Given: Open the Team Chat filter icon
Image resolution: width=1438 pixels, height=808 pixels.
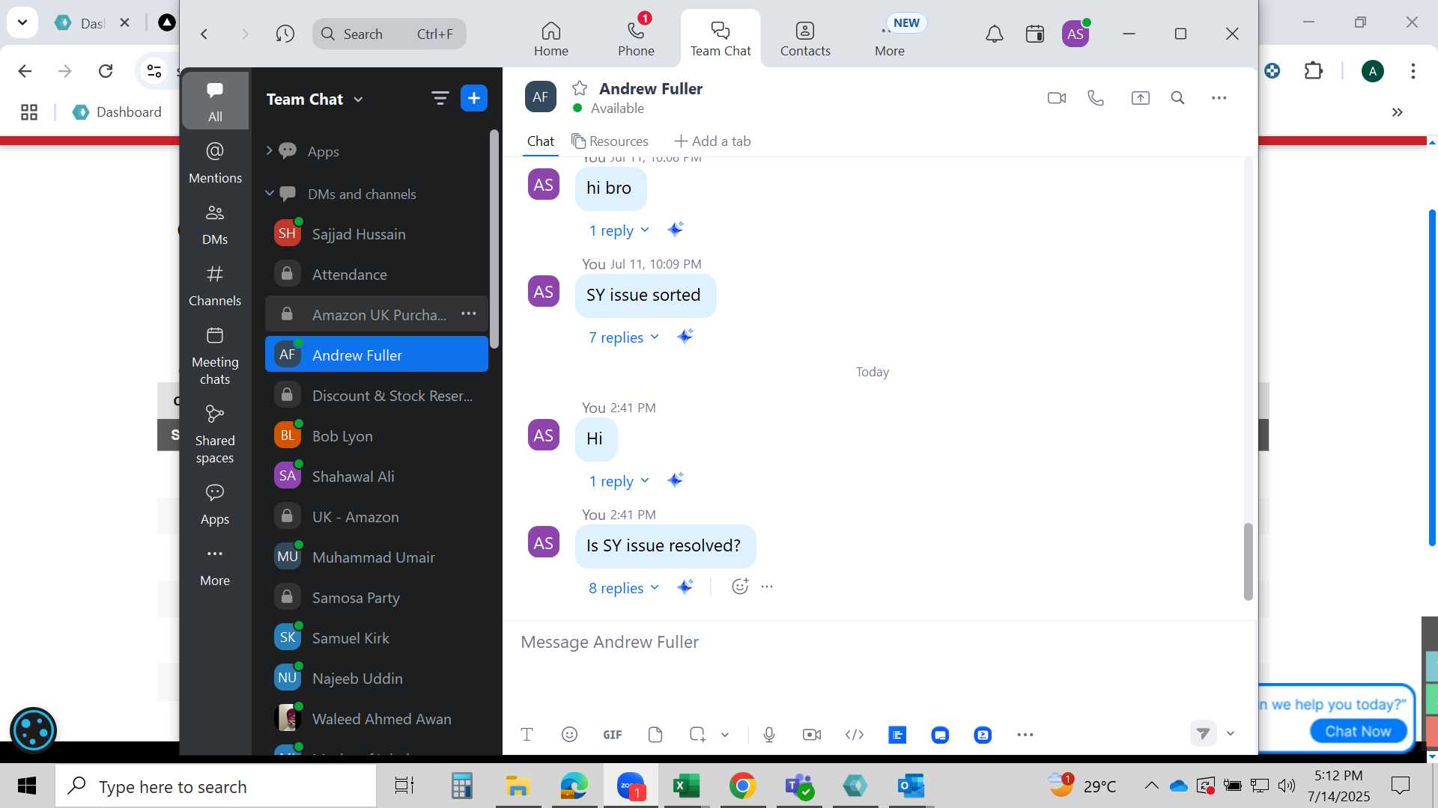Looking at the screenshot, I should pyautogui.click(x=440, y=98).
